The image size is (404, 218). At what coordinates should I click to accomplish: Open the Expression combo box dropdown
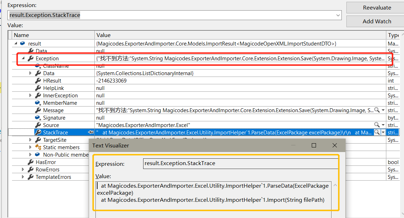click(x=338, y=15)
